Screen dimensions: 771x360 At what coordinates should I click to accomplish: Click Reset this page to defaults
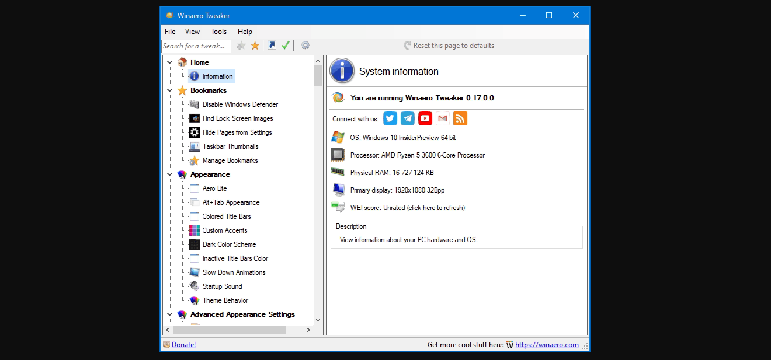click(x=449, y=46)
